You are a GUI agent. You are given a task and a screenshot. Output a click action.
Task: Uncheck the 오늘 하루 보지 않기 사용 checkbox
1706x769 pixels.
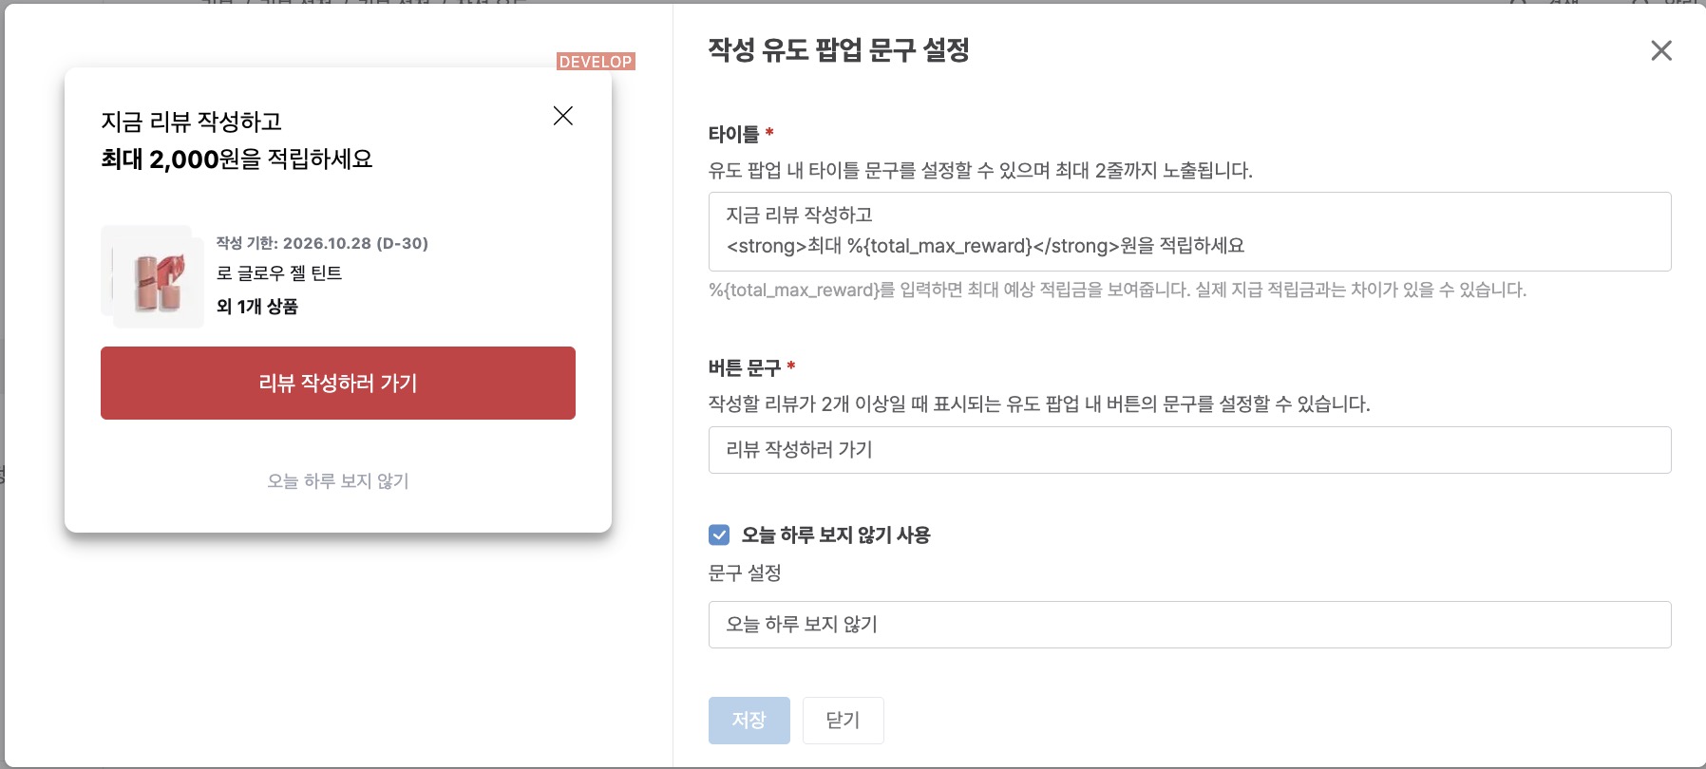[719, 535]
